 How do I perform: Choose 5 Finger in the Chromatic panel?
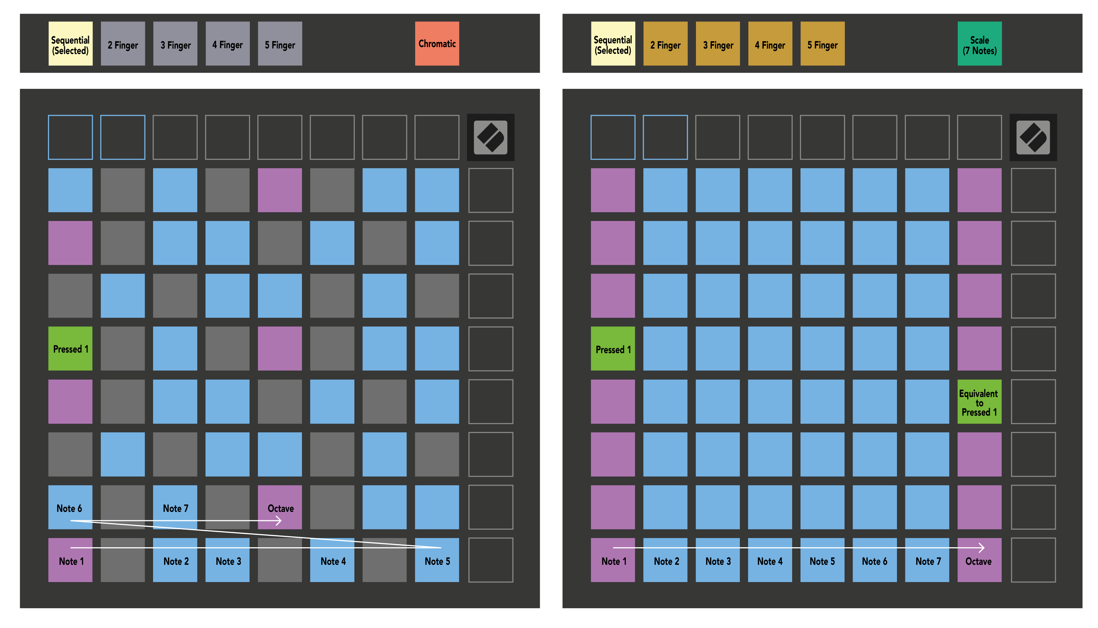[280, 43]
